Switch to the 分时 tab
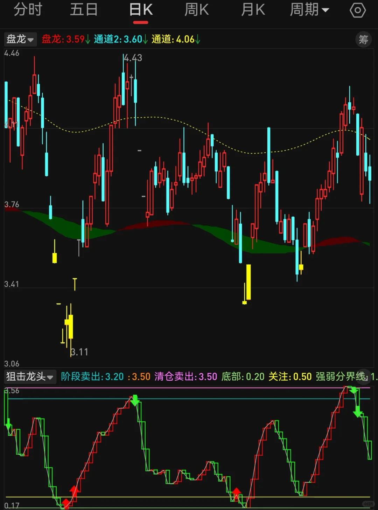This screenshot has width=378, height=510. (x=28, y=10)
